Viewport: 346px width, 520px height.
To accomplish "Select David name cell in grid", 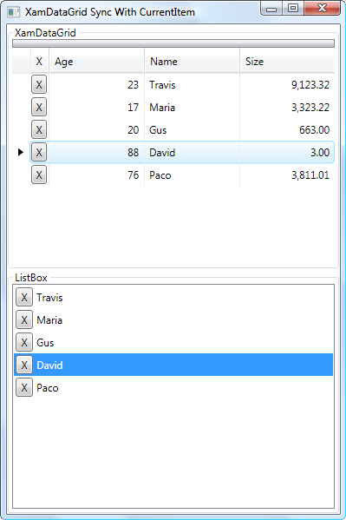I will click(x=192, y=152).
